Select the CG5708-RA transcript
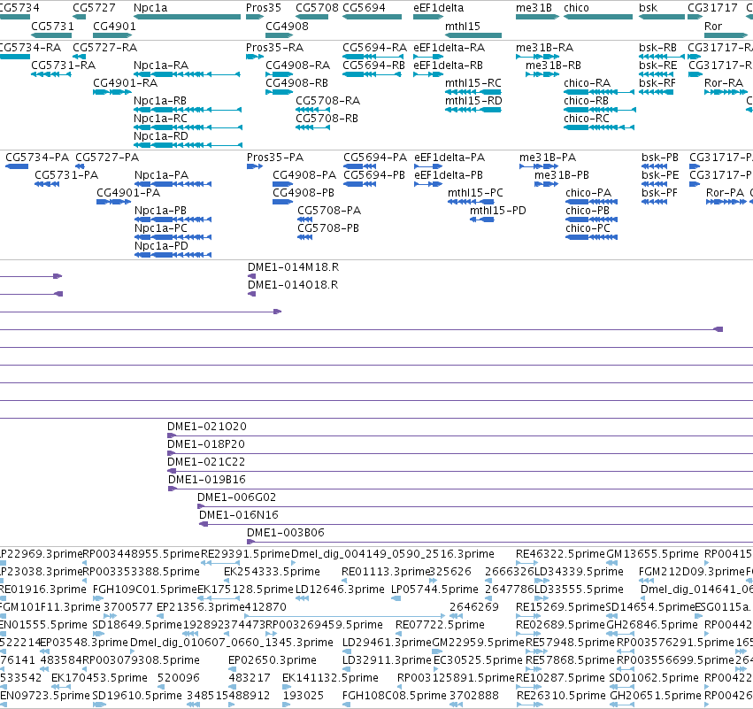 pos(312,110)
